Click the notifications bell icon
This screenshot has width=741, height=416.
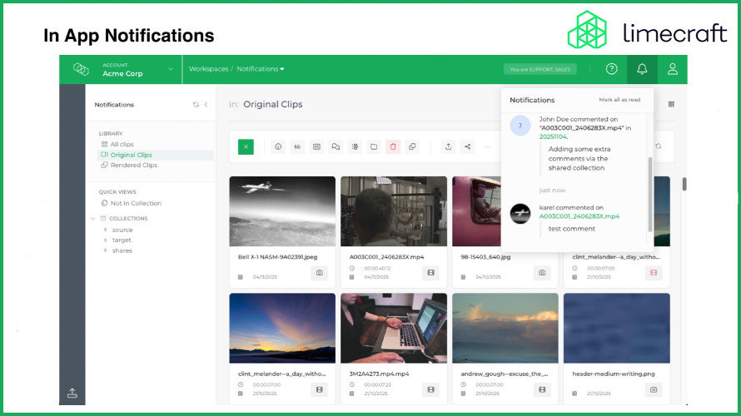[x=642, y=69]
